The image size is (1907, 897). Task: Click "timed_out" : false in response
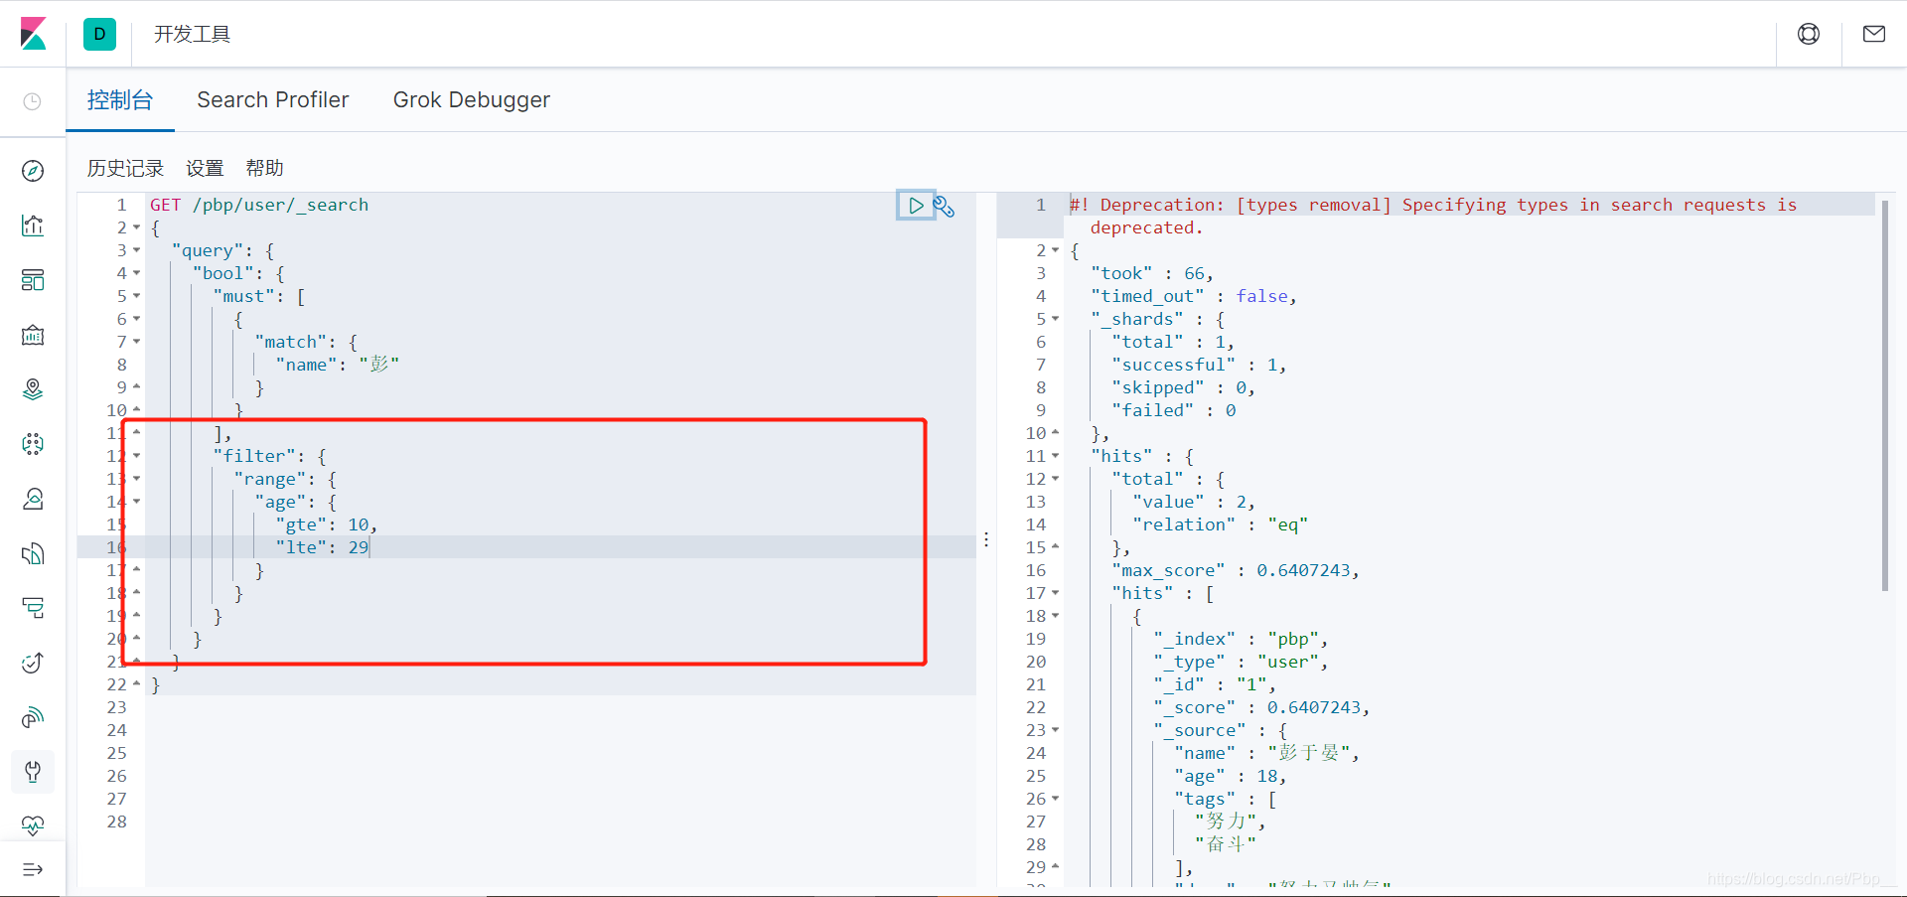pos(1194,296)
